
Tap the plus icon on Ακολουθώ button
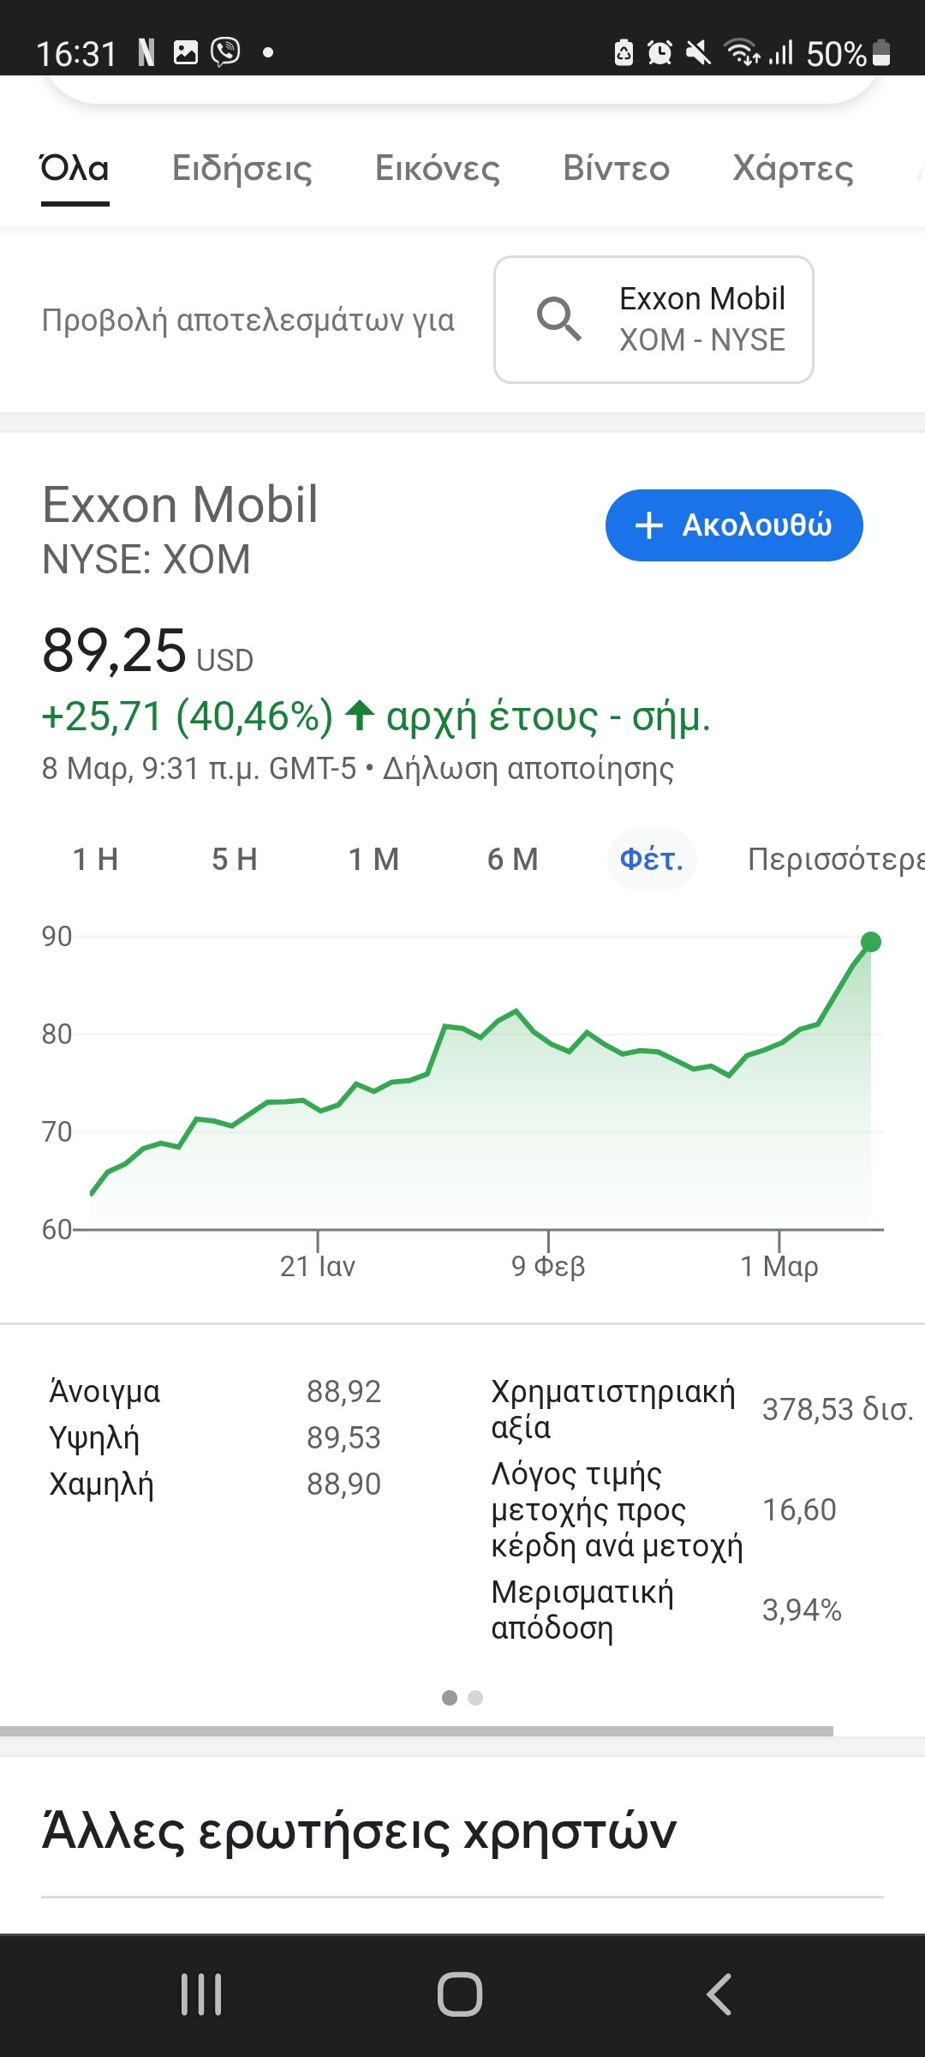[x=649, y=525]
